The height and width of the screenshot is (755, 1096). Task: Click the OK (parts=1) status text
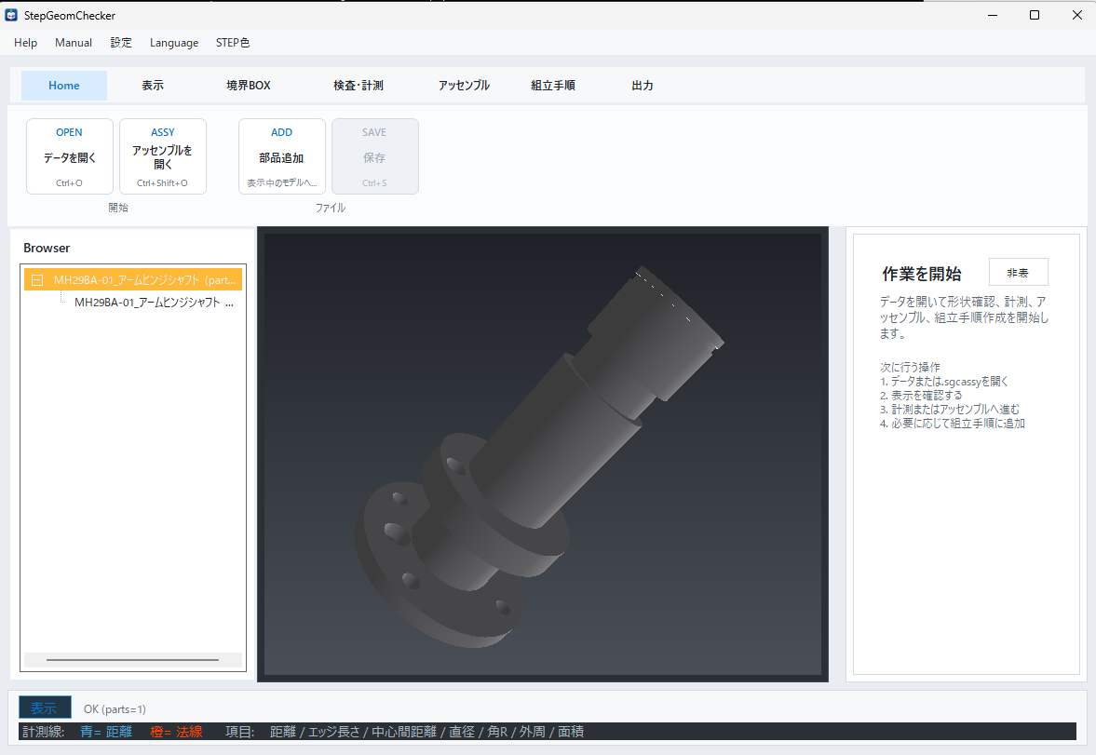point(115,708)
